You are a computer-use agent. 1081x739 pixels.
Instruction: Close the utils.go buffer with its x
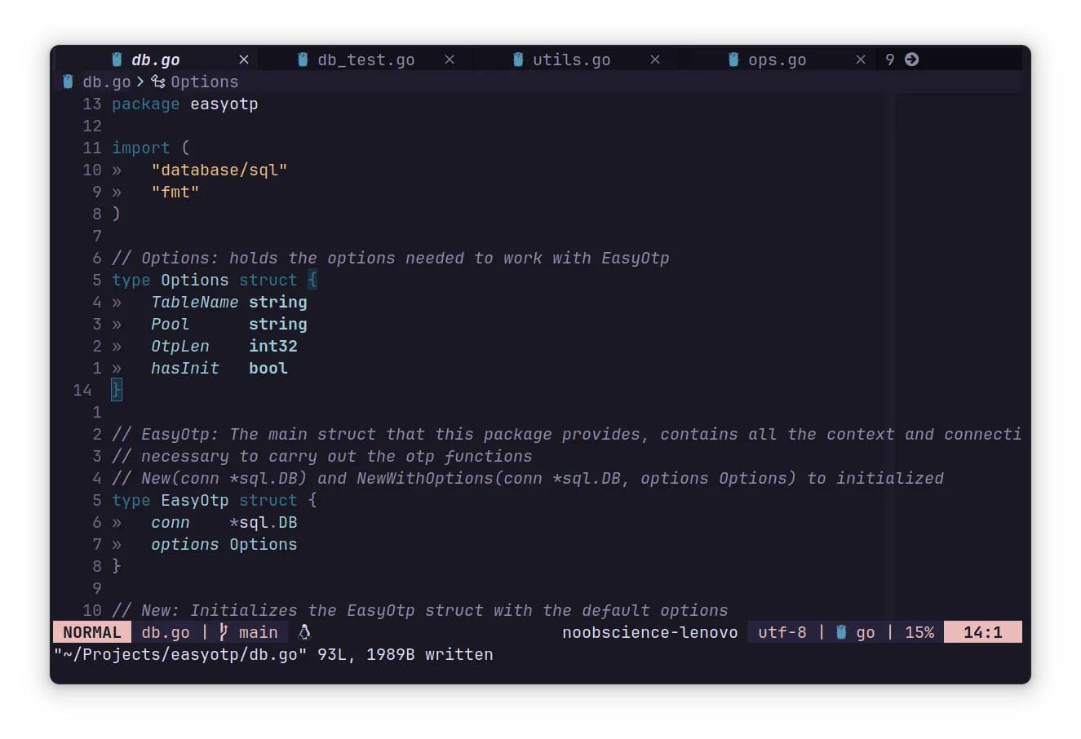(655, 59)
